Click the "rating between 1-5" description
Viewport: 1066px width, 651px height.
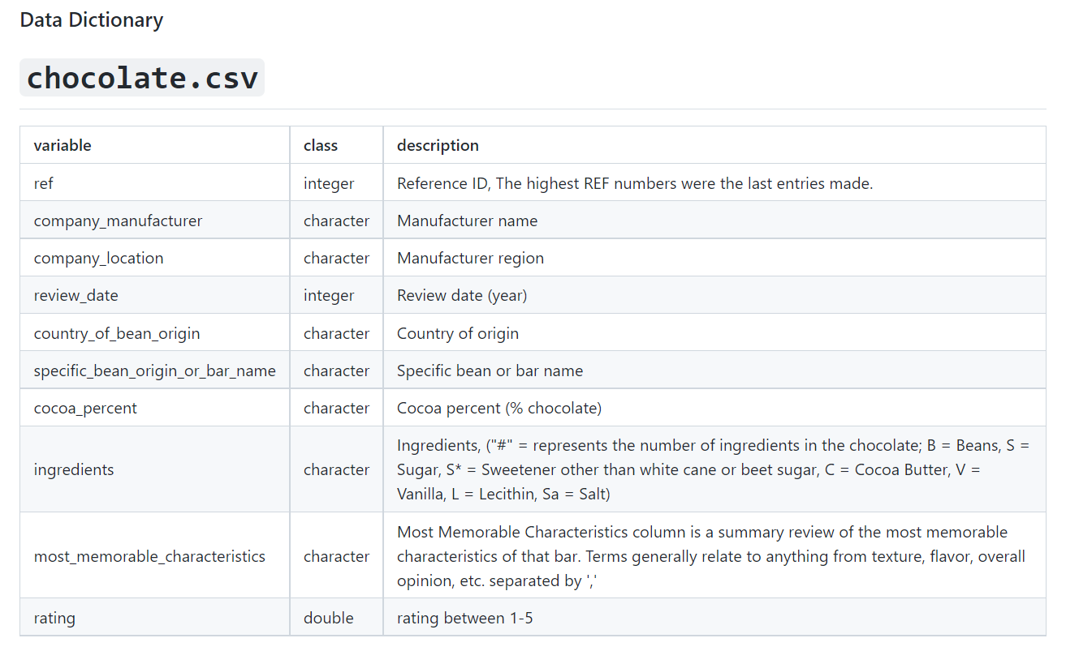[x=464, y=618]
